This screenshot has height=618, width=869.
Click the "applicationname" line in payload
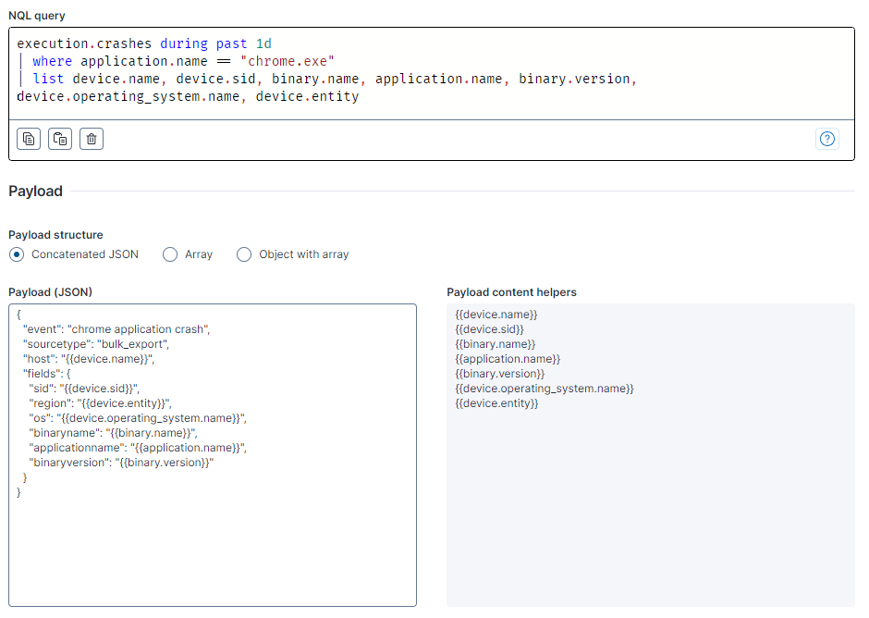click(138, 448)
